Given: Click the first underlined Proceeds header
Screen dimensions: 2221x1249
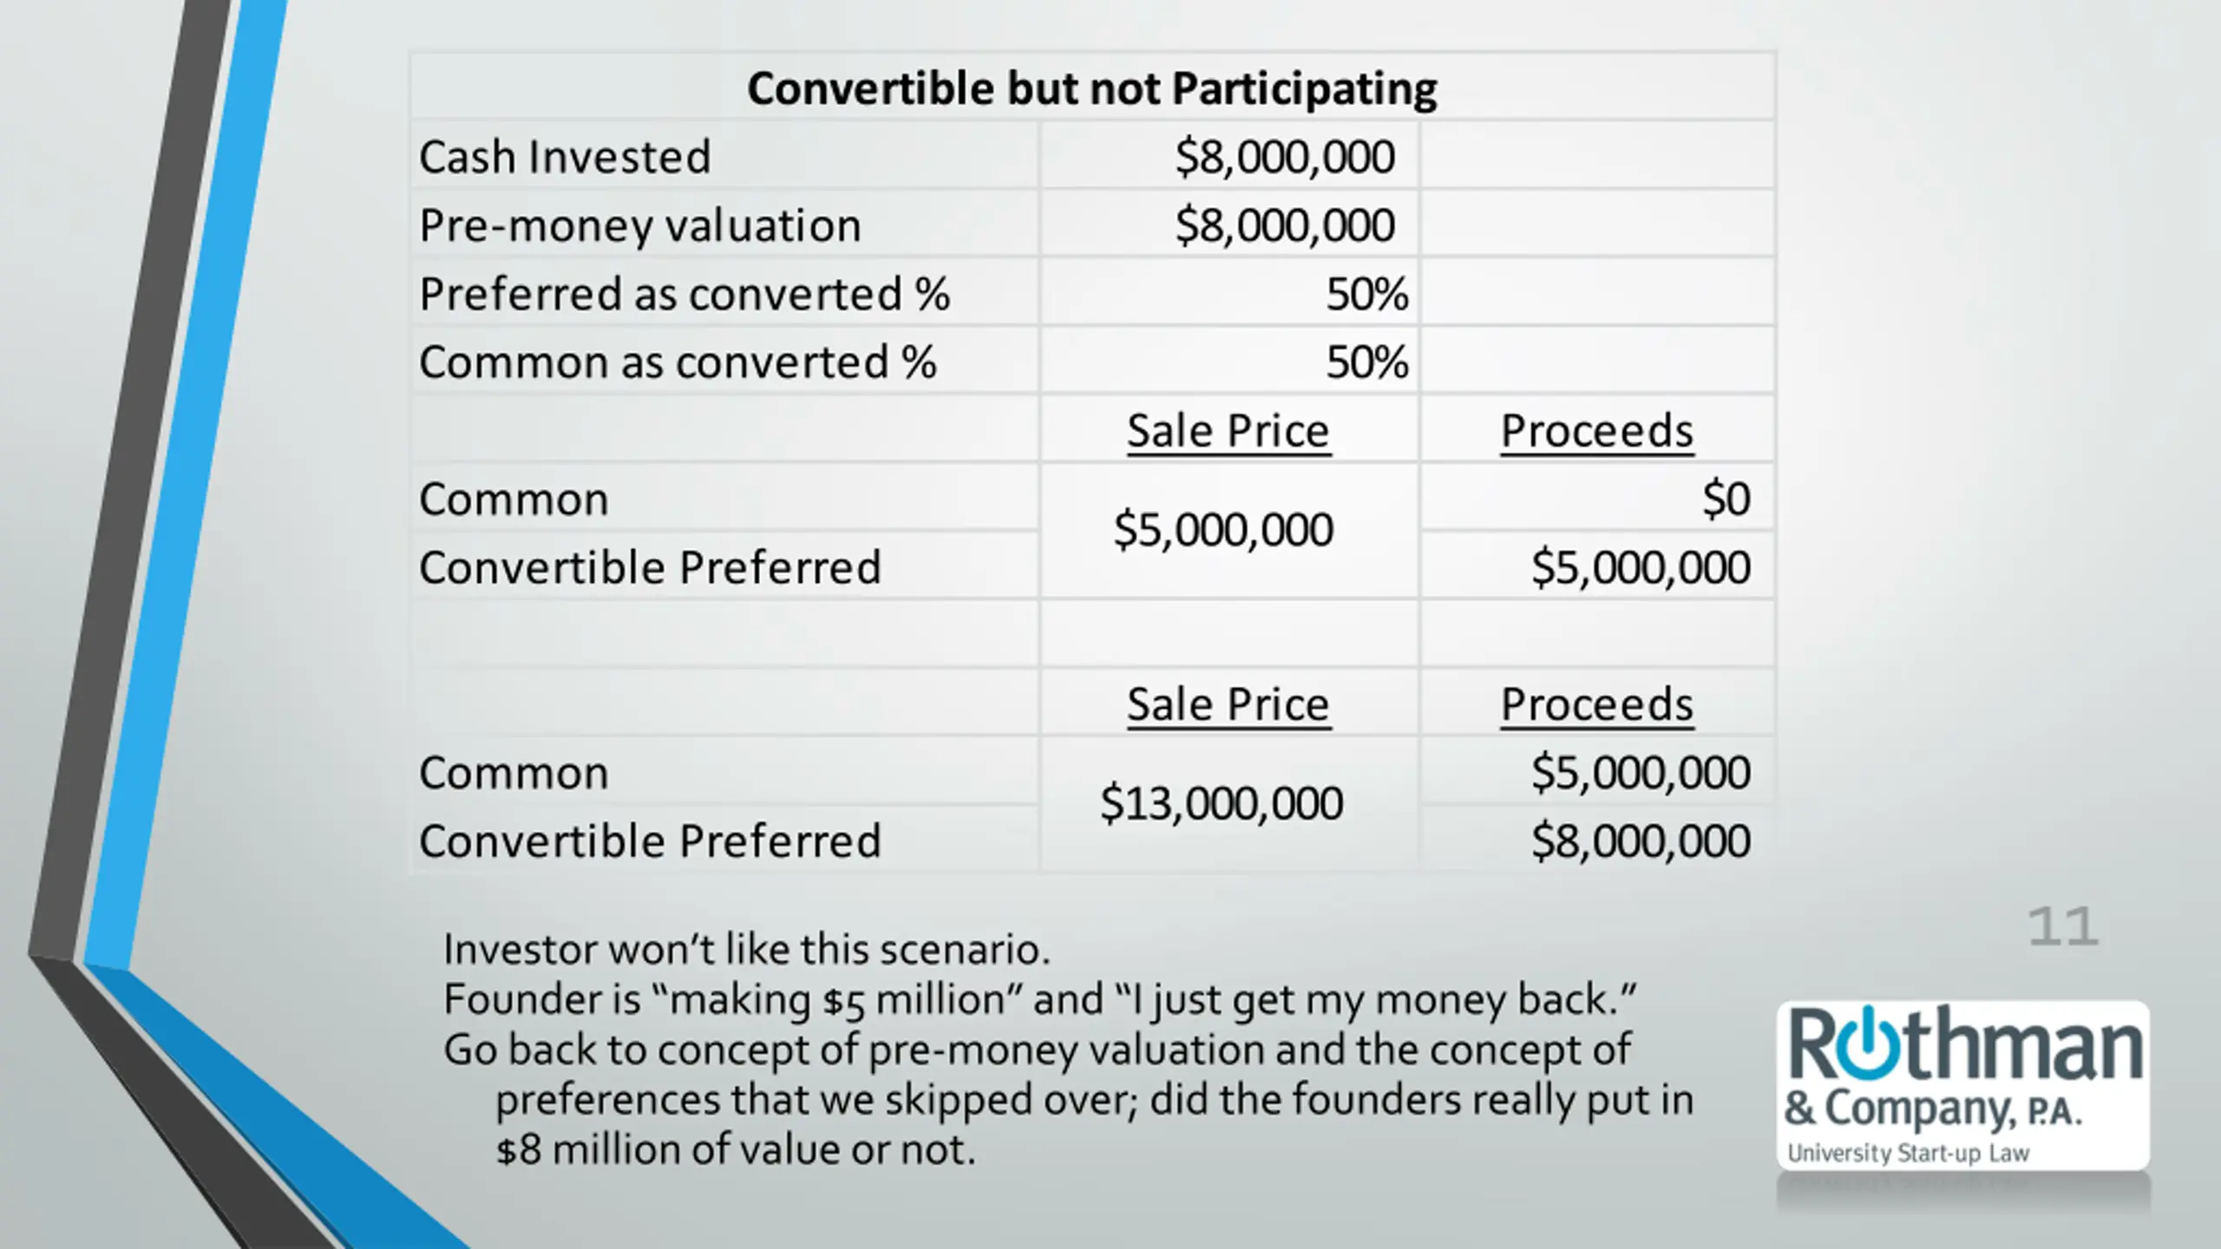Looking at the screenshot, I should click(x=1596, y=431).
